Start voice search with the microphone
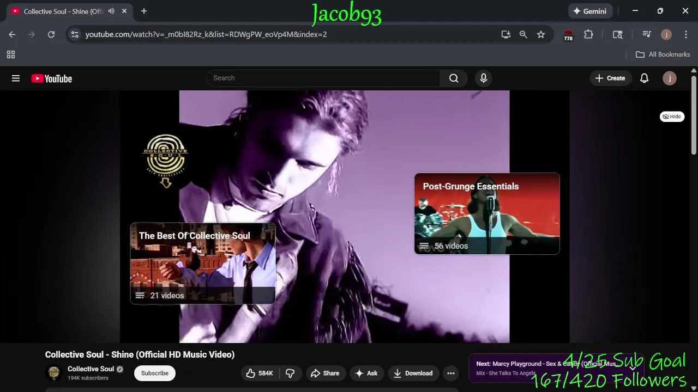 (x=483, y=78)
